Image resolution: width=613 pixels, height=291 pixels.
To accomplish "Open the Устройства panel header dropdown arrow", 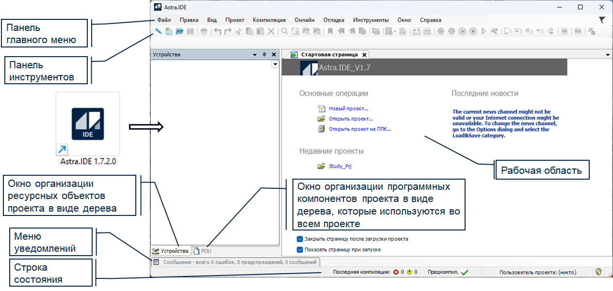I will (255, 55).
